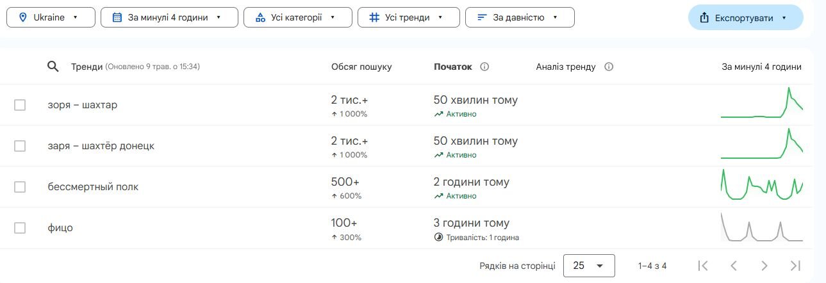
Task: Sort by the Обсяг пошуку column header
Action: 361,67
